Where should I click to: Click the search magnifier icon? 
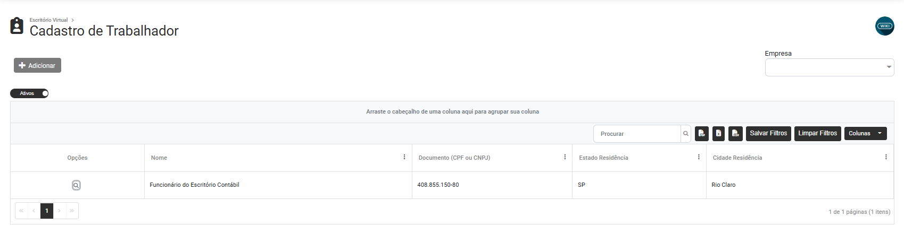[686, 134]
